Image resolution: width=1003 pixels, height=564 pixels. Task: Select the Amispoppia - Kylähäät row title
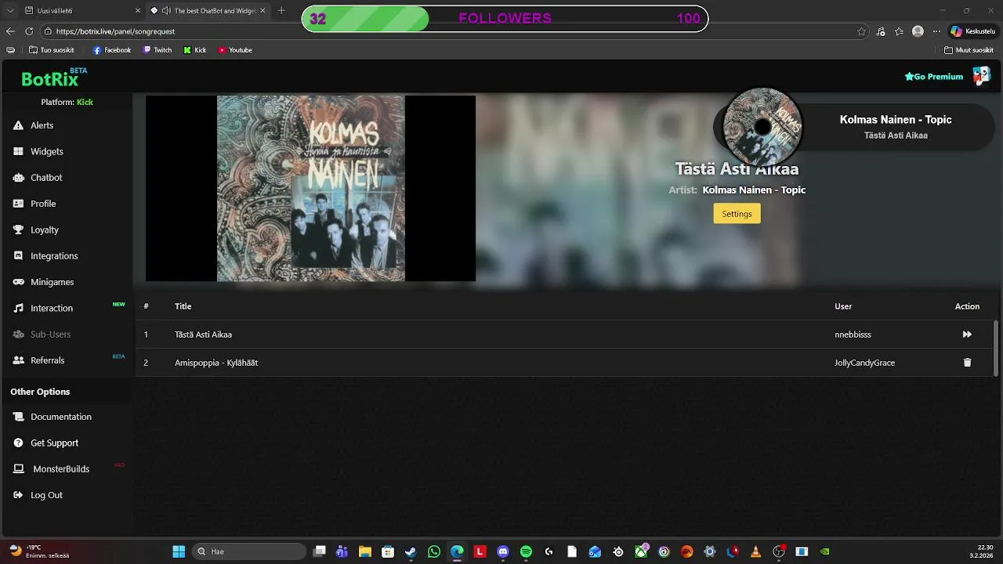point(216,363)
